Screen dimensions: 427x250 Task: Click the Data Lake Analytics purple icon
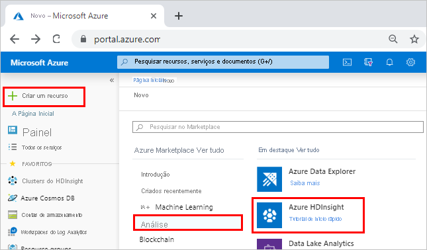[269, 244]
